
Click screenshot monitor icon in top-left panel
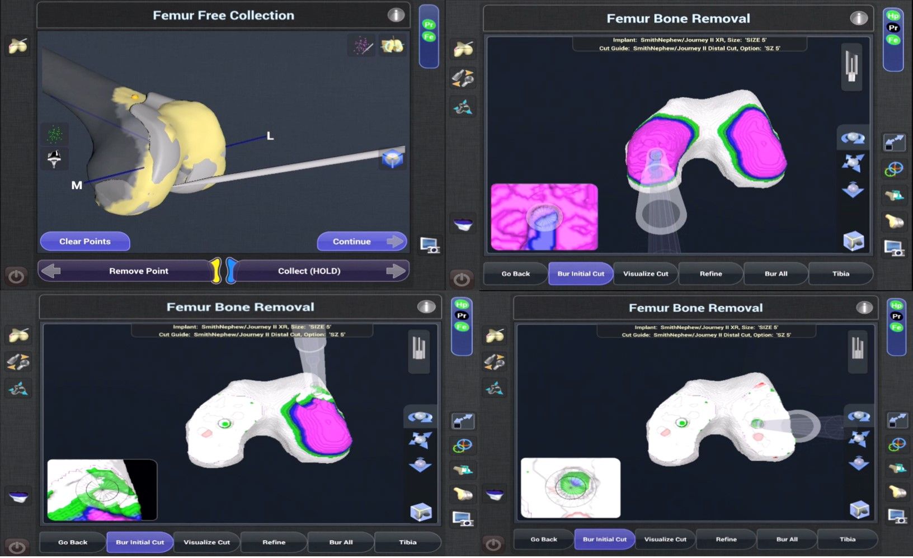pos(430,245)
